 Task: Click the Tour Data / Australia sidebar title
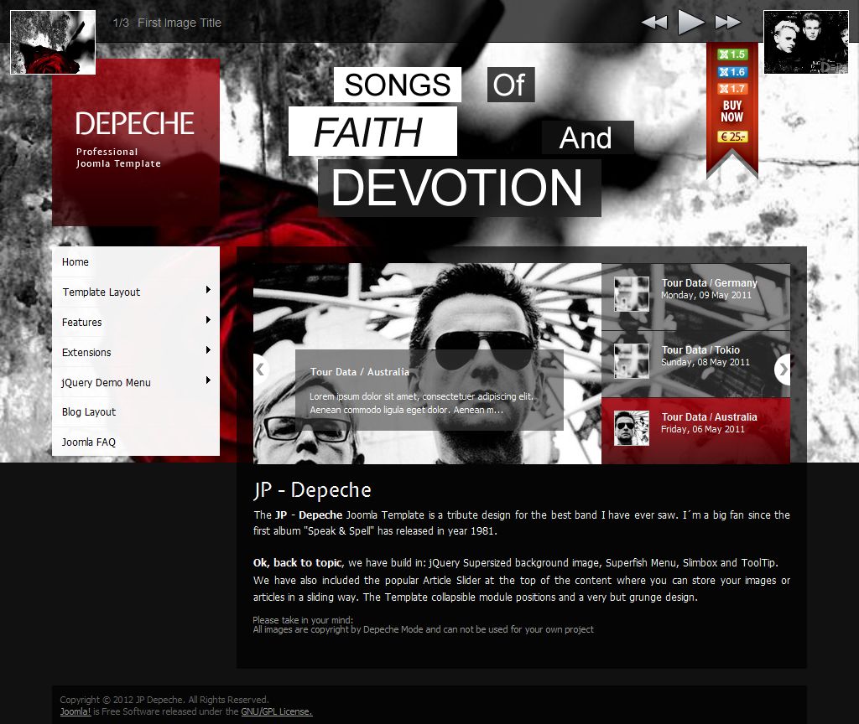click(710, 417)
